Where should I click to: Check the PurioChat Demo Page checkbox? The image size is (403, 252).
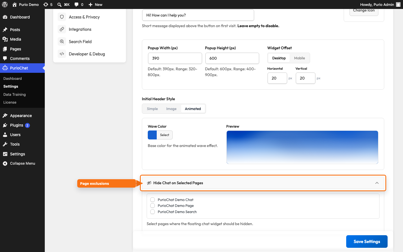[x=153, y=206]
